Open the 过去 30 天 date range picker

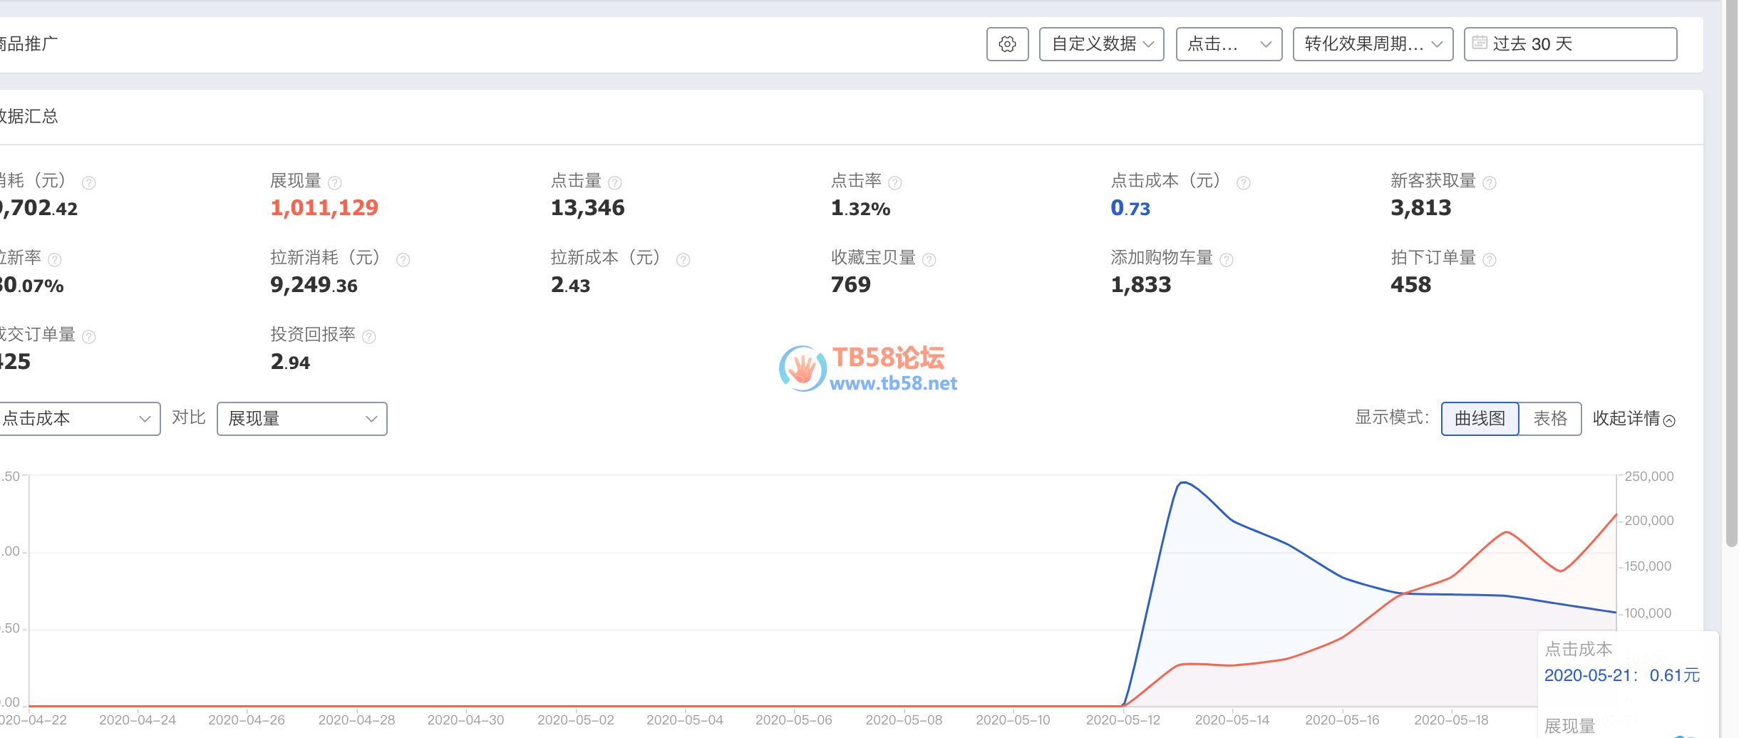pos(1570,44)
